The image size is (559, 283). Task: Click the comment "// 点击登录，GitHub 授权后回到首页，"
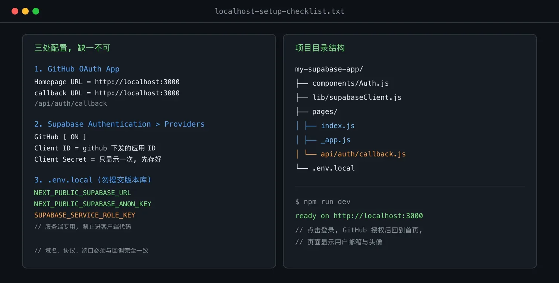[x=359, y=230]
